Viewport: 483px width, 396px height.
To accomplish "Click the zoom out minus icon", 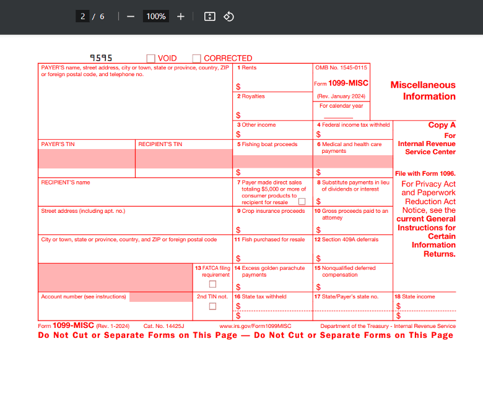I will click(131, 16).
